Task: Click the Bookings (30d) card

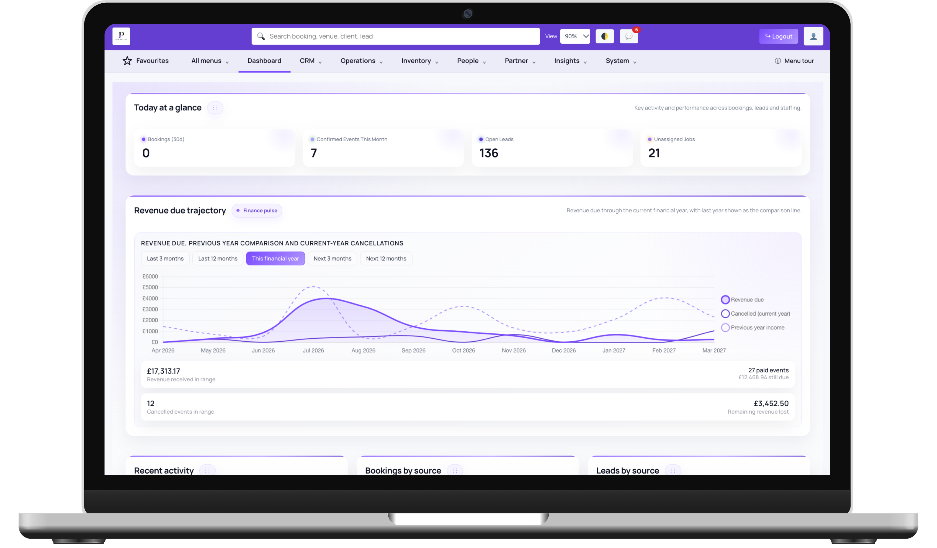Action: point(215,148)
